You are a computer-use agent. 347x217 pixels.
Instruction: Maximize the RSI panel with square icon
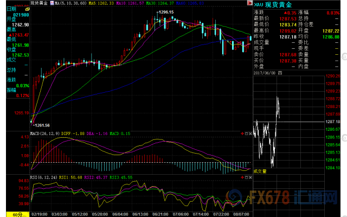(x=246, y=177)
